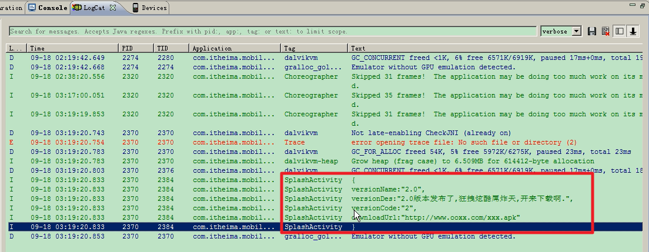This screenshot has height=252, width=649.
Task: Select TID 2376 cell
Action: (x=166, y=170)
